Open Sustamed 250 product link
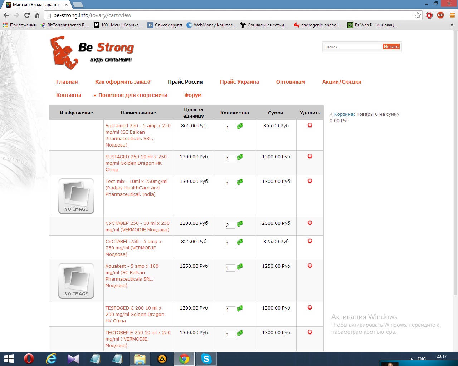Screen dimensions: 458x366 click(x=138, y=135)
